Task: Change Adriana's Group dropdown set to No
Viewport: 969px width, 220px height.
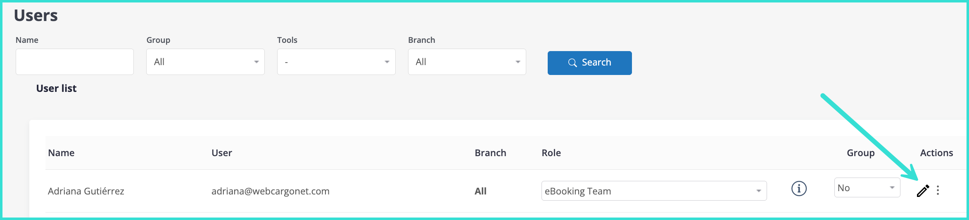Action: click(x=867, y=188)
